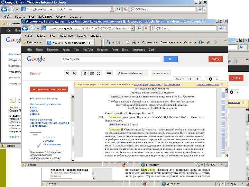
Task: Stop loading in the Экономика window
Action: (146, 28)
